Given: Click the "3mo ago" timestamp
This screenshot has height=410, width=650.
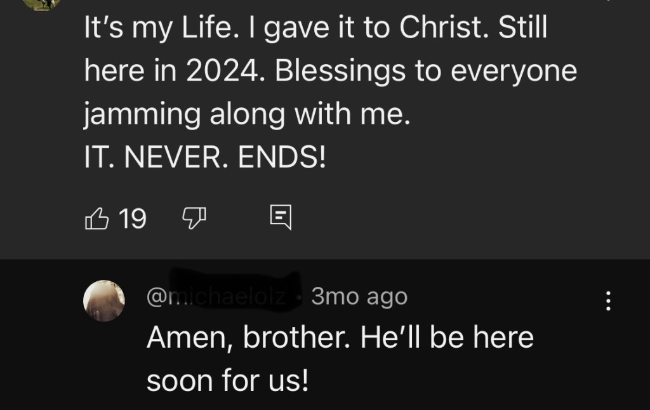Looking at the screenshot, I should click(359, 297).
